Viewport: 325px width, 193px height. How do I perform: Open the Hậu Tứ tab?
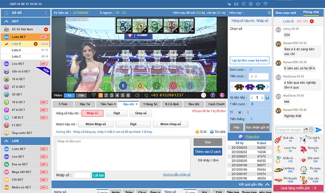85,104
